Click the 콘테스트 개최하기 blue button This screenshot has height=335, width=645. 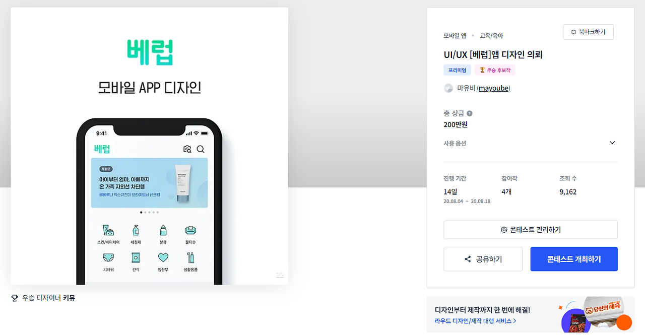[574, 259]
